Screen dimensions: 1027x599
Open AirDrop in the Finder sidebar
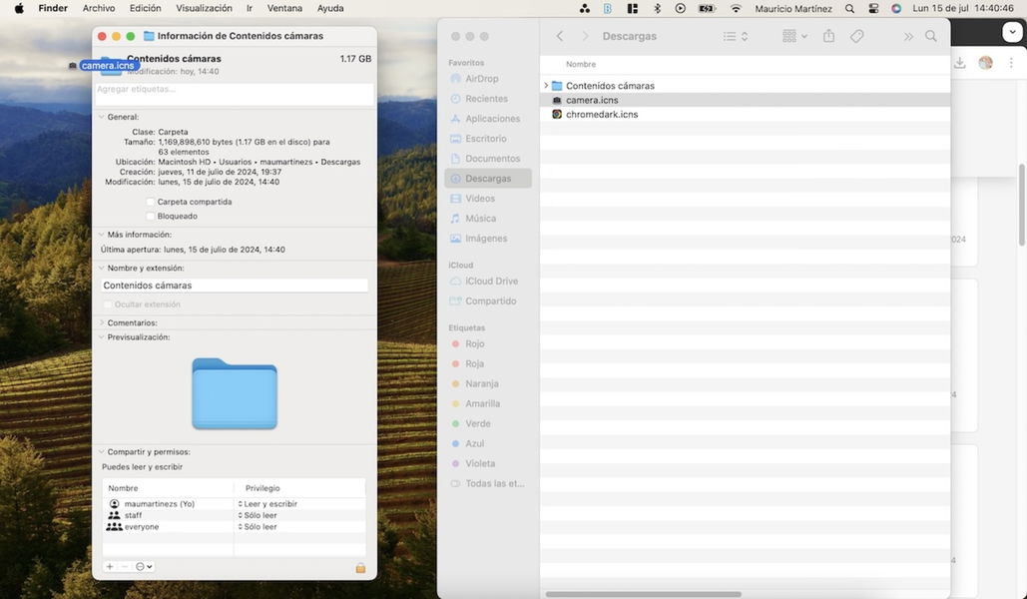point(481,79)
